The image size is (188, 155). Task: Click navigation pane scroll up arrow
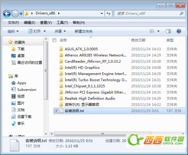click(x=46, y=39)
